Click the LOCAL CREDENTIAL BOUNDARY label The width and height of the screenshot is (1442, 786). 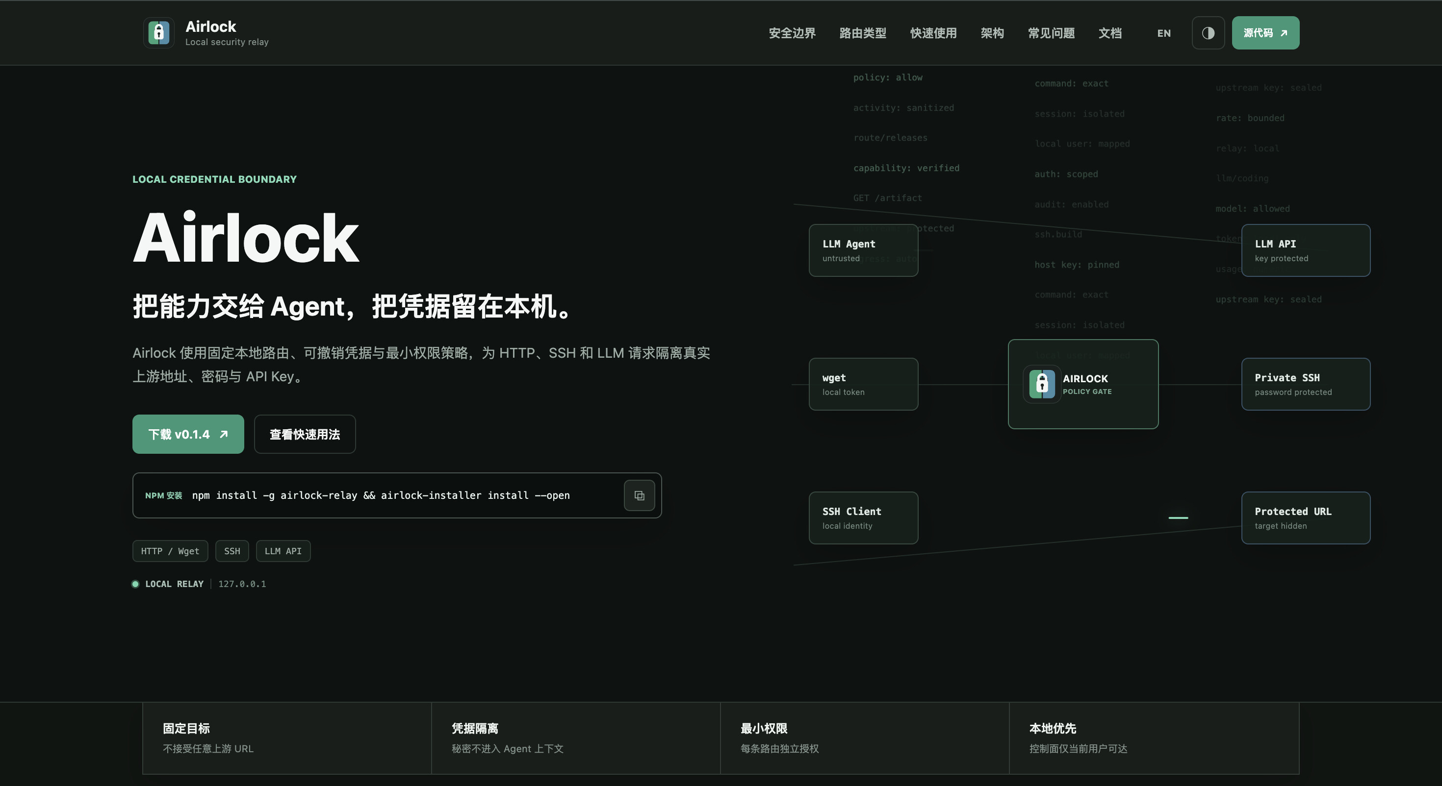point(214,179)
